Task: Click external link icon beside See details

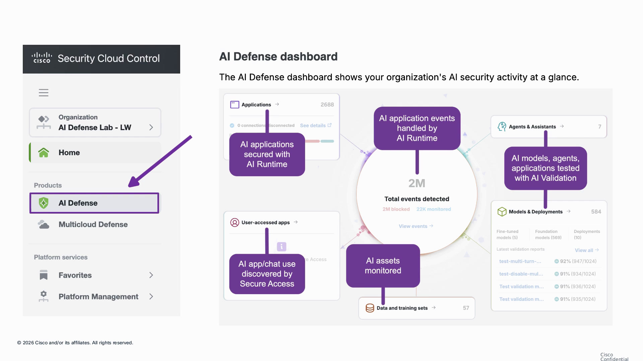Action: coord(330,125)
